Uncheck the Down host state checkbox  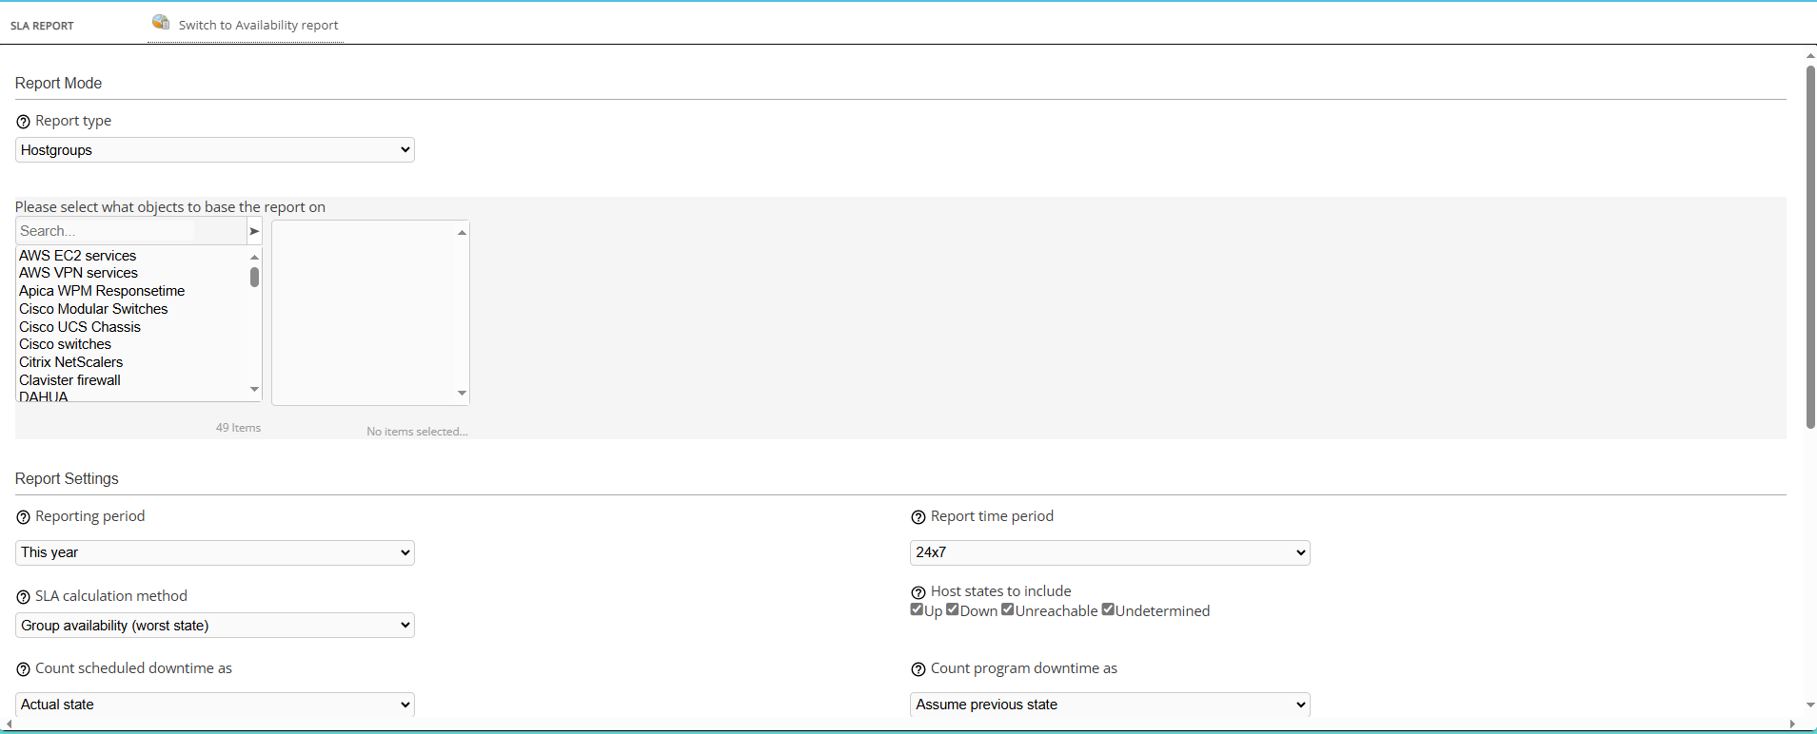[x=953, y=609]
